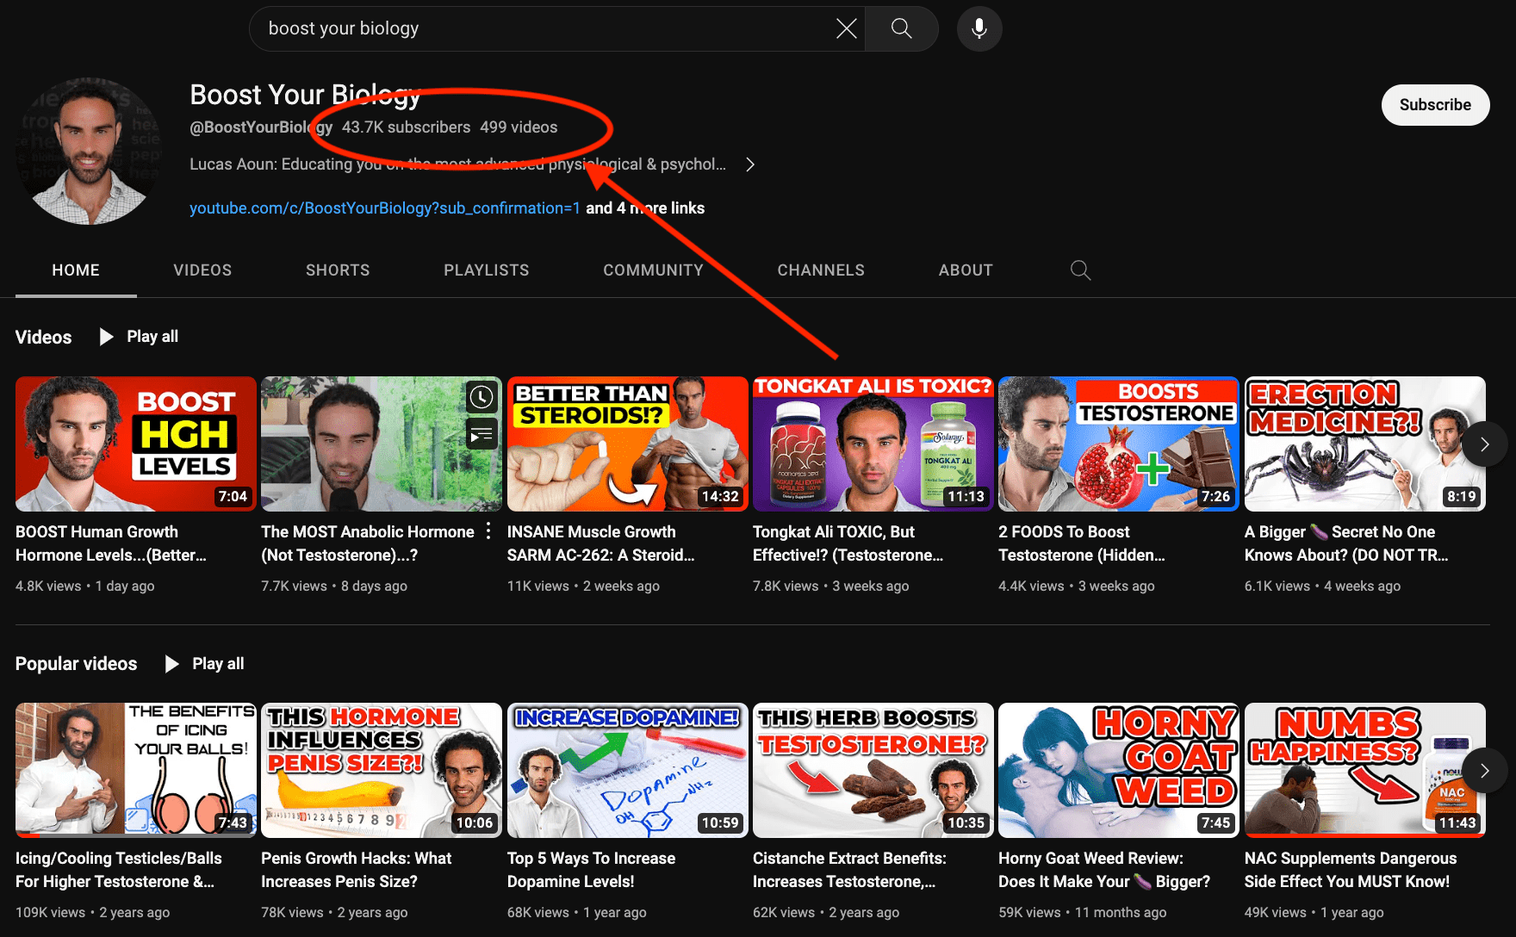Click Add to queue icon on thumbnail

click(x=482, y=434)
